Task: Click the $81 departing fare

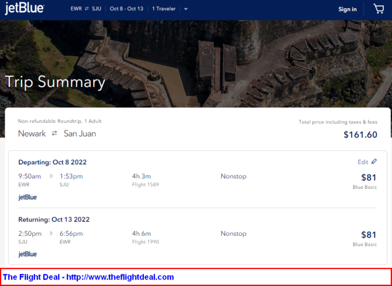Action: tap(369, 177)
